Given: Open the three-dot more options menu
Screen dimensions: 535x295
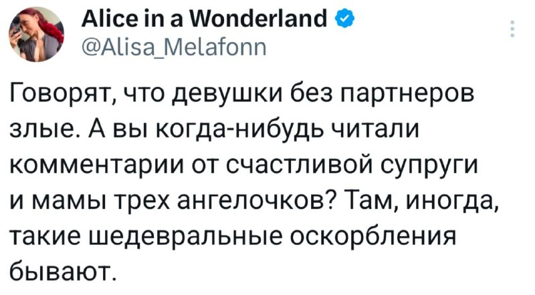Looking at the screenshot, I should (x=512, y=29).
